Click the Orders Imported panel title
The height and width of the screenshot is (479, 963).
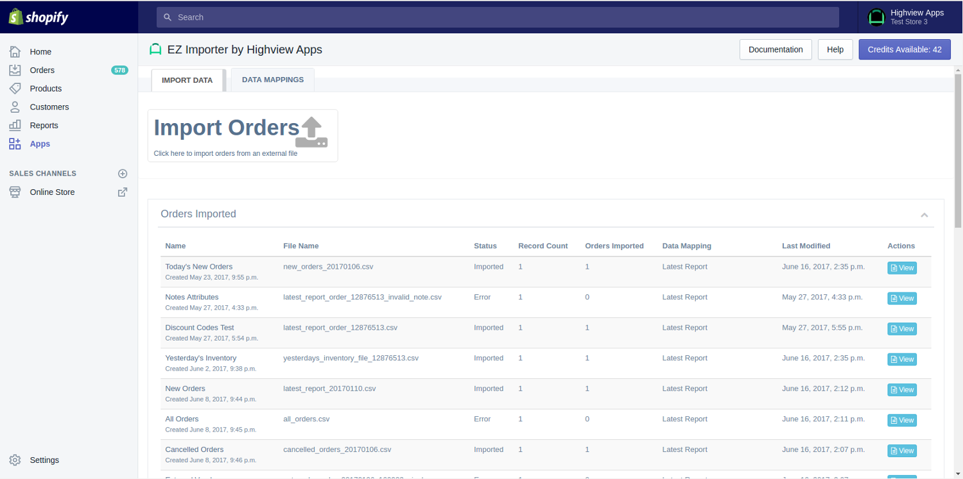tap(198, 214)
